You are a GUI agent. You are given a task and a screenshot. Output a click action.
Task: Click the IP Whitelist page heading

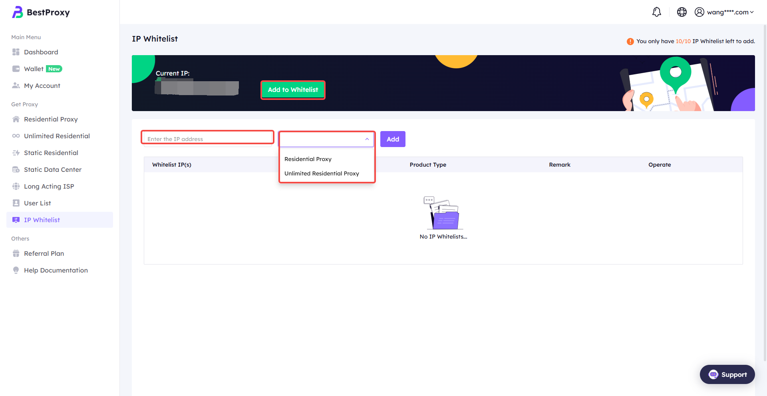(155, 39)
